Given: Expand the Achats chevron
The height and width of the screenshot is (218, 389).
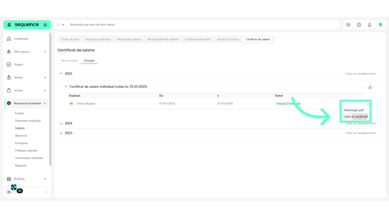Looking at the screenshot, I should pyautogui.click(x=45, y=91).
